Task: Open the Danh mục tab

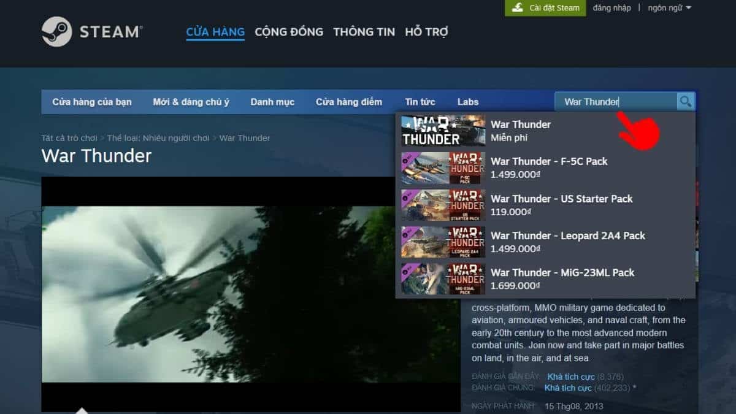Action: (272, 102)
